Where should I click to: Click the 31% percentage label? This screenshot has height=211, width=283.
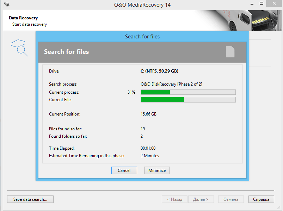coord(131,92)
